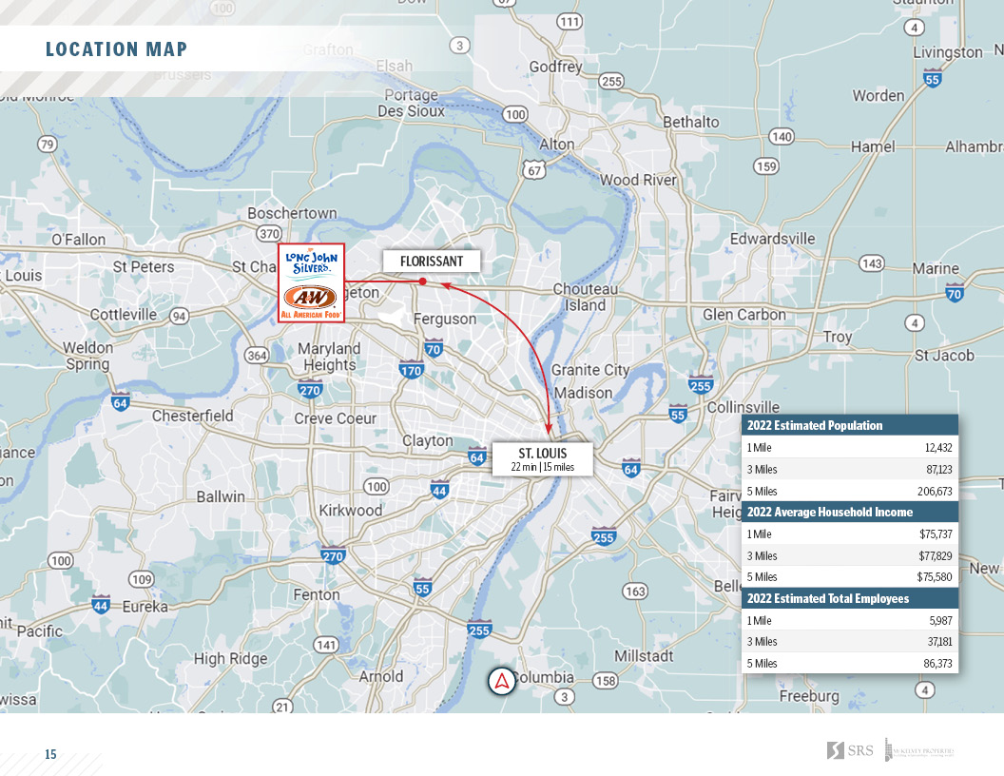The width and height of the screenshot is (1004, 776).
Task: Click the SRS logo in footer
Action: (x=850, y=749)
